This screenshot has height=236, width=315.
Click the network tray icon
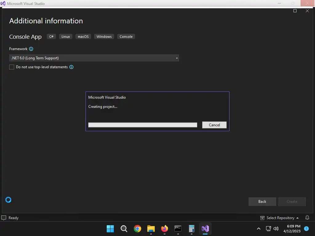pos(268,229)
